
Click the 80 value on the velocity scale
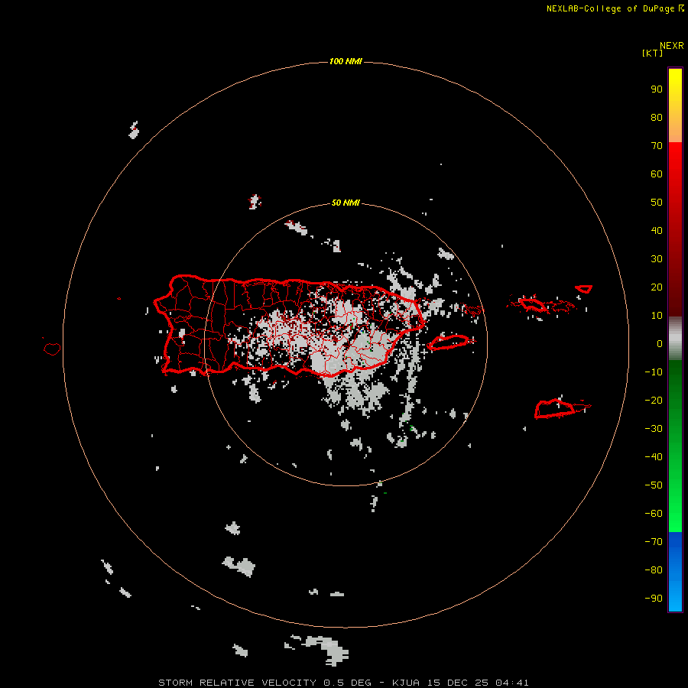pos(657,118)
